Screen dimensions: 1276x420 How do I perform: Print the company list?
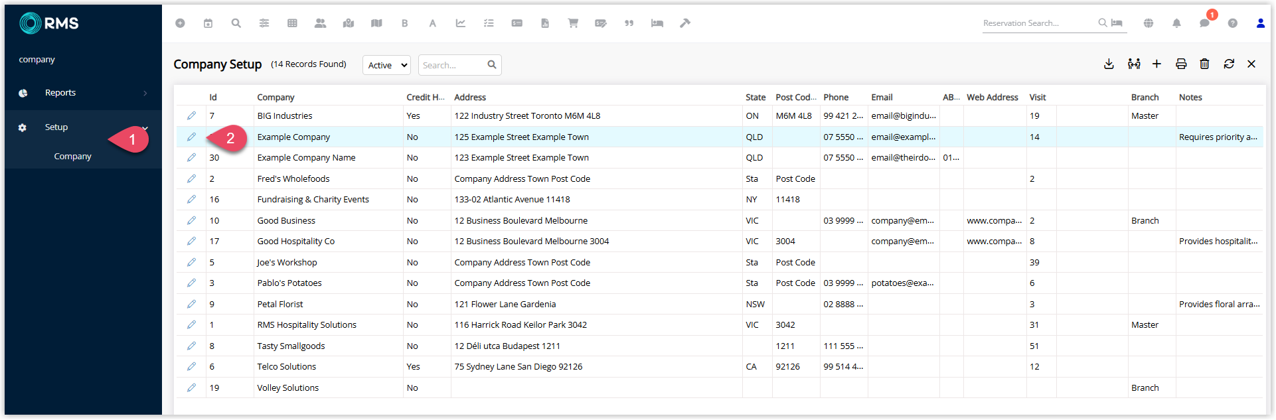click(x=1181, y=64)
